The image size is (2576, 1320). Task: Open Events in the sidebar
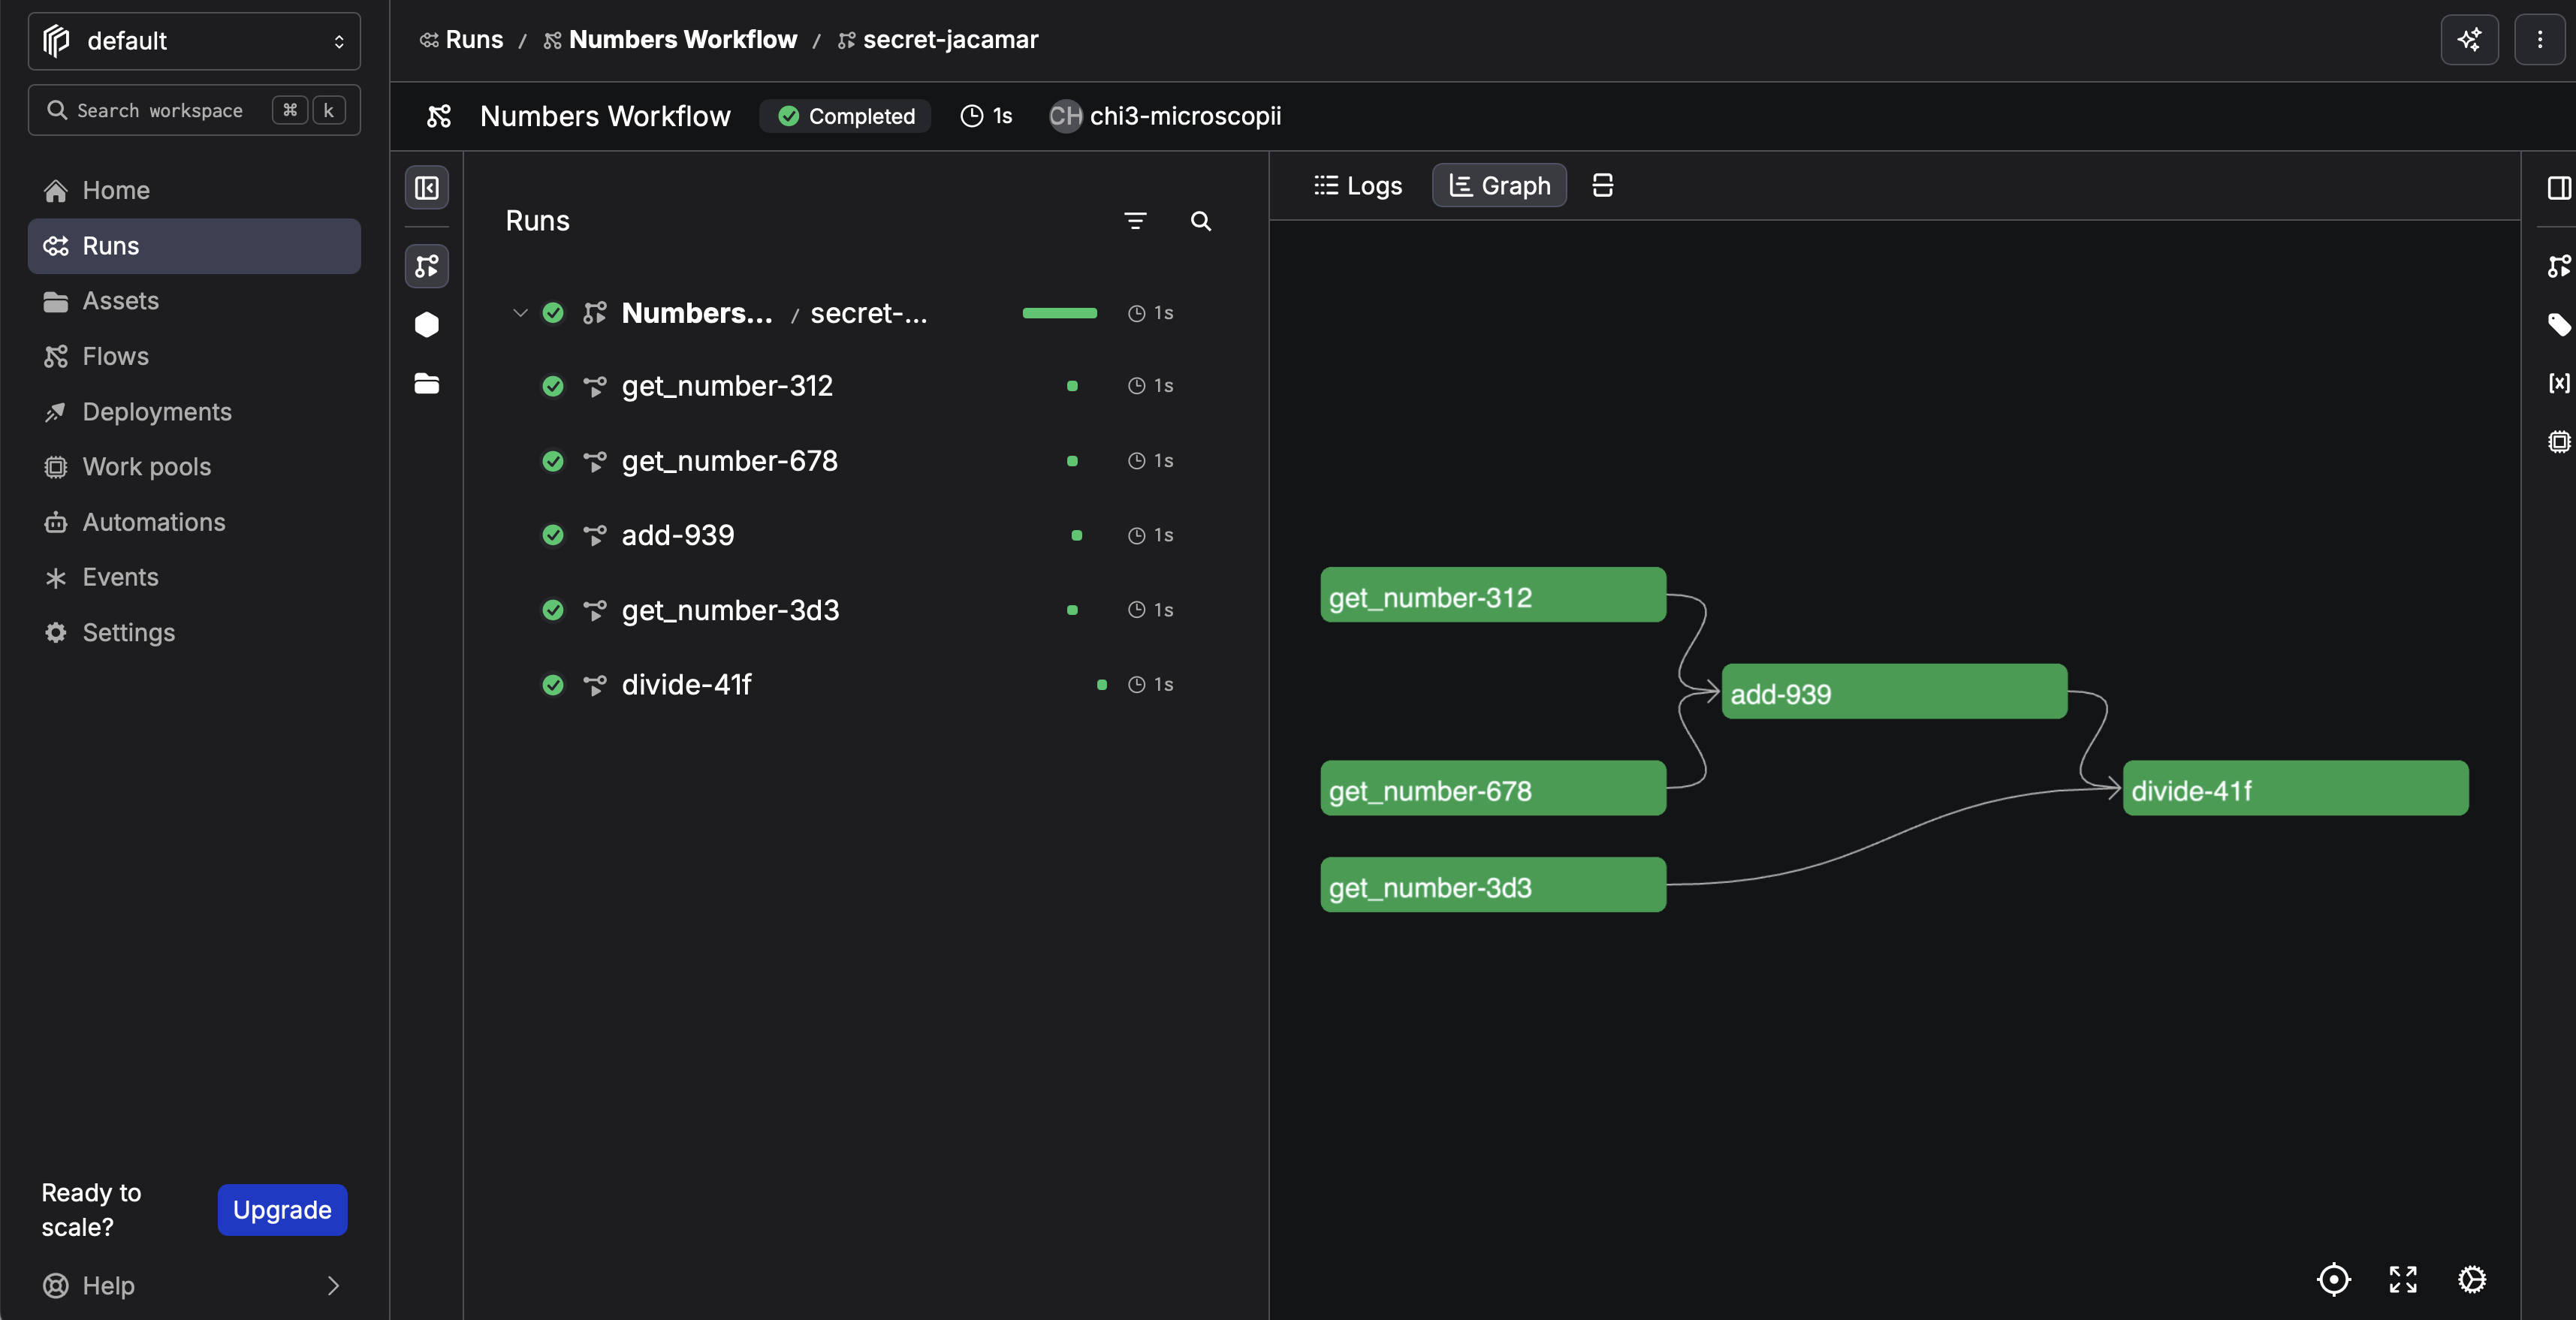coord(194,577)
